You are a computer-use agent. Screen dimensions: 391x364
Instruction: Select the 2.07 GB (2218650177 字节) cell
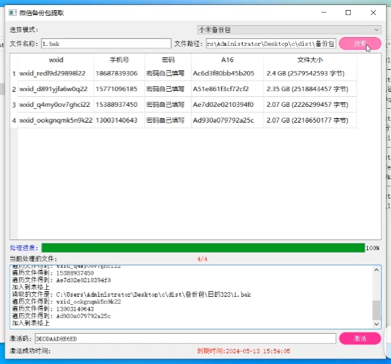[x=310, y=120]
